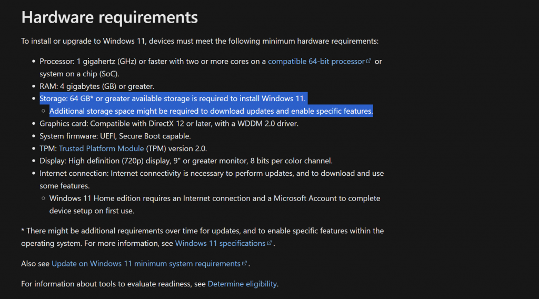Click the RAM 4 gigabytes bullet text

point(96,86)
